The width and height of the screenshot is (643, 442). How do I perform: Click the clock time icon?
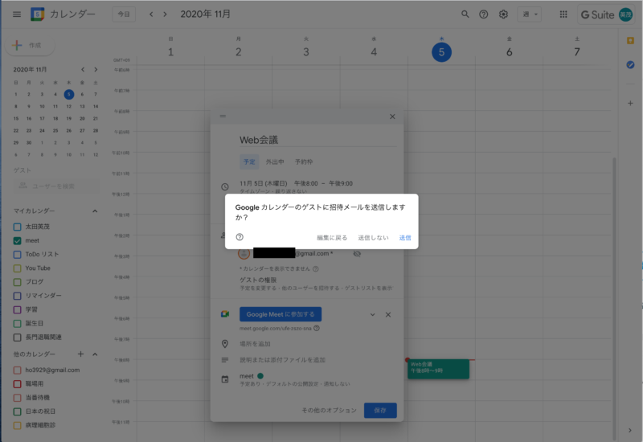coord(225,187)
